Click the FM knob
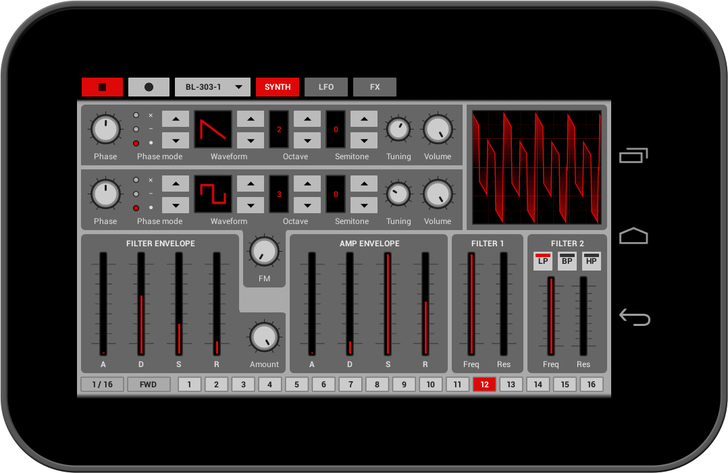Image resolution: width=728 pixels, height=473 pixels. pyautogui.click(x=264, y=252)
